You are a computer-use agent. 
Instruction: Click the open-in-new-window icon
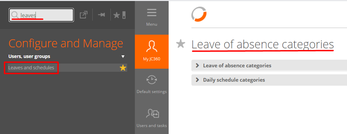[x=83, y=15]
